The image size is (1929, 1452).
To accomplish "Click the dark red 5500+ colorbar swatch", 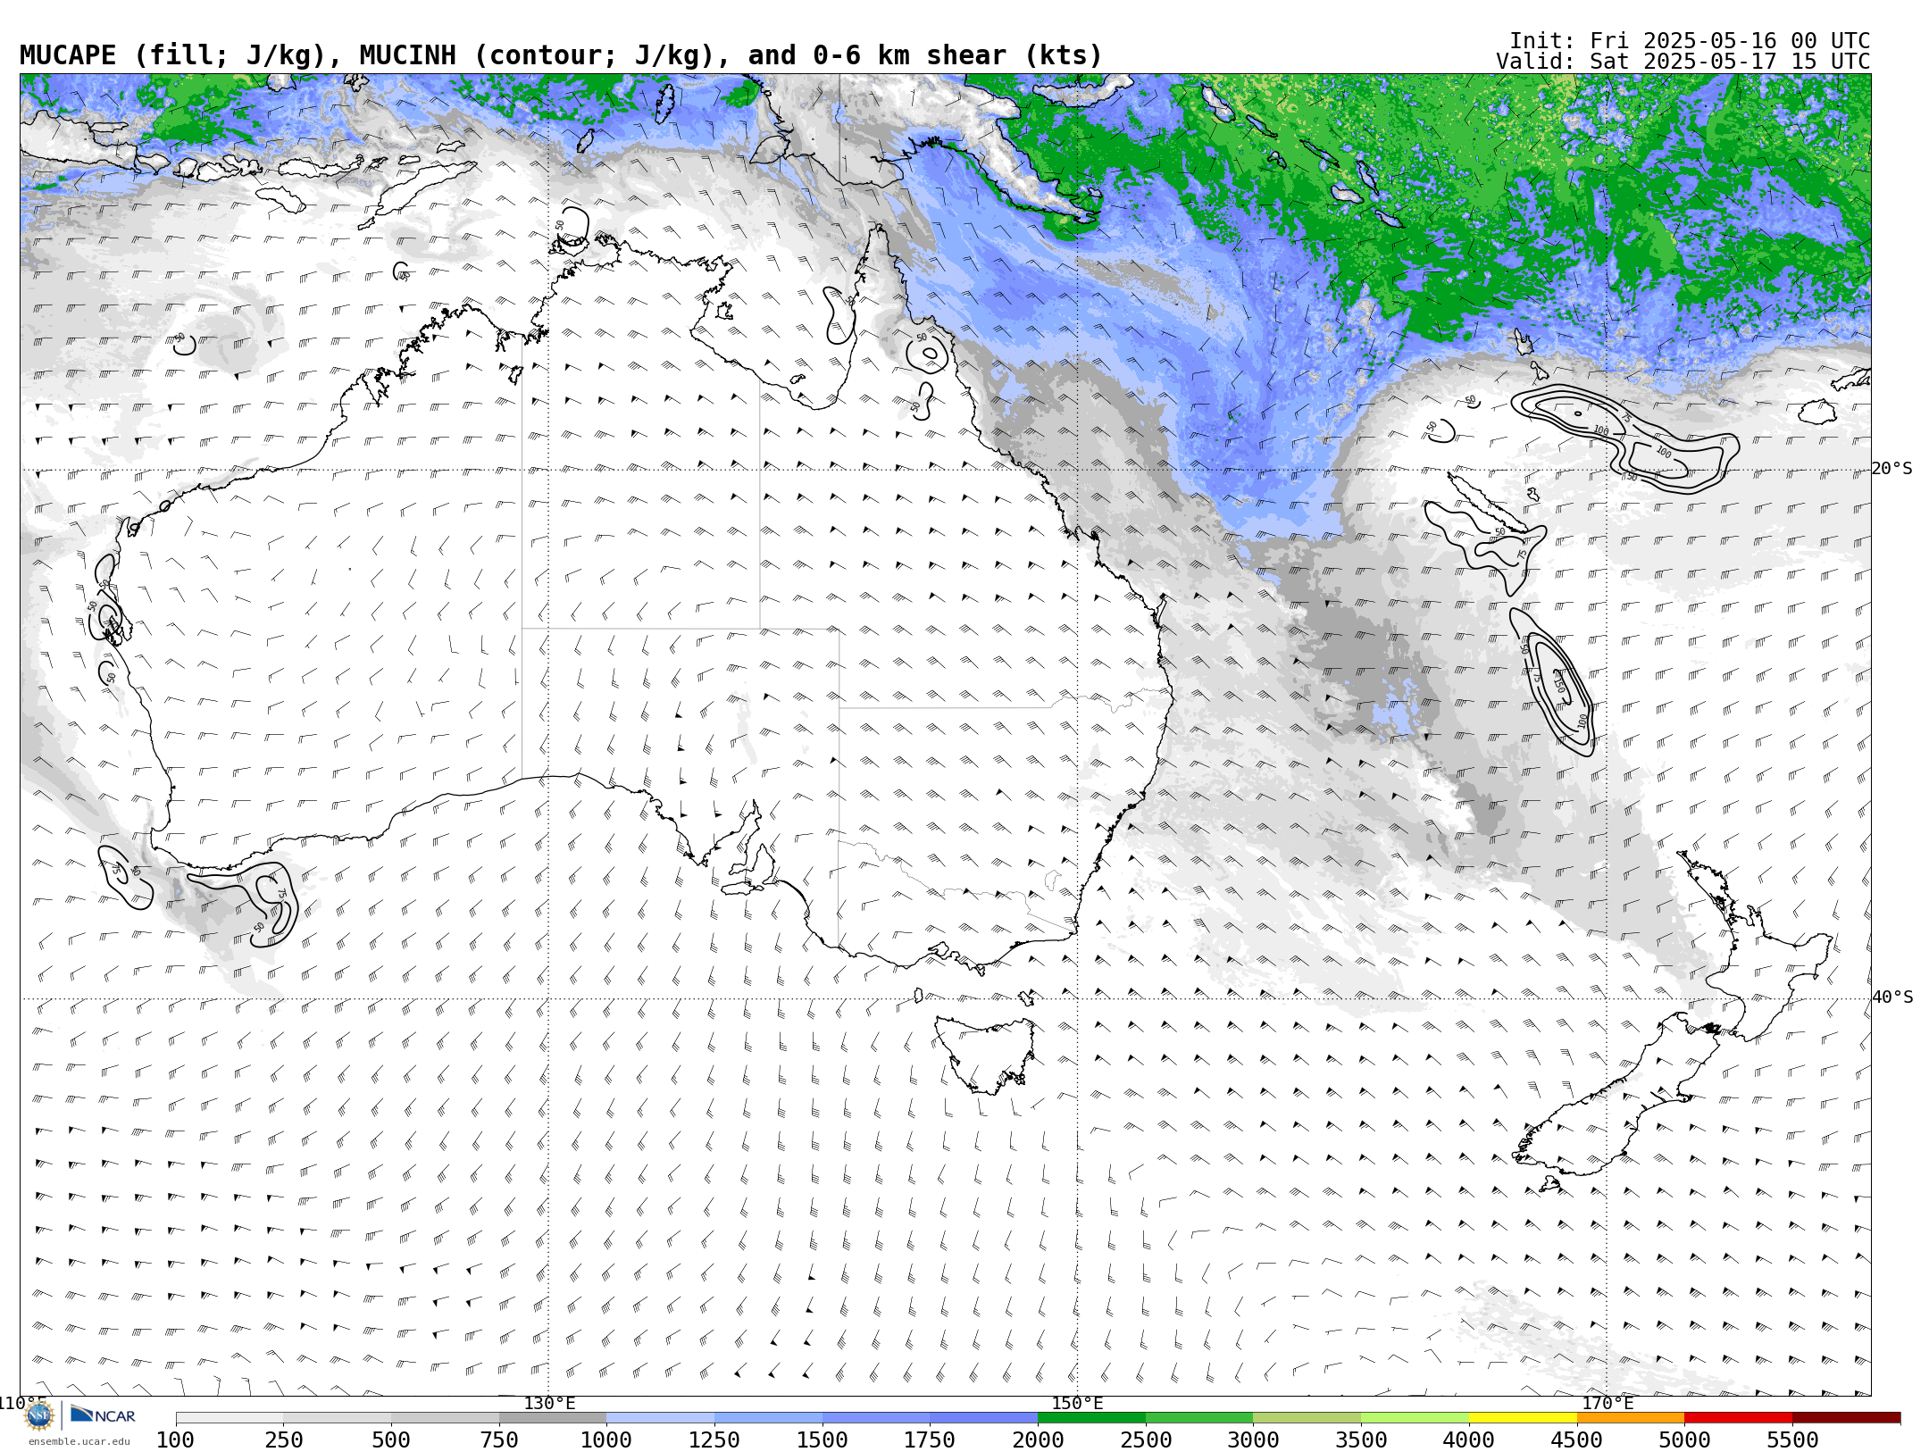I will [1846, 1418].
